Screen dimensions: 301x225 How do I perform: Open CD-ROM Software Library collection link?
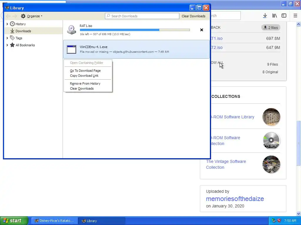233,117
